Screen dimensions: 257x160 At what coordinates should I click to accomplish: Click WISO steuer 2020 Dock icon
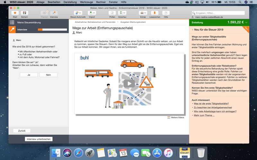tap(184, 153)
